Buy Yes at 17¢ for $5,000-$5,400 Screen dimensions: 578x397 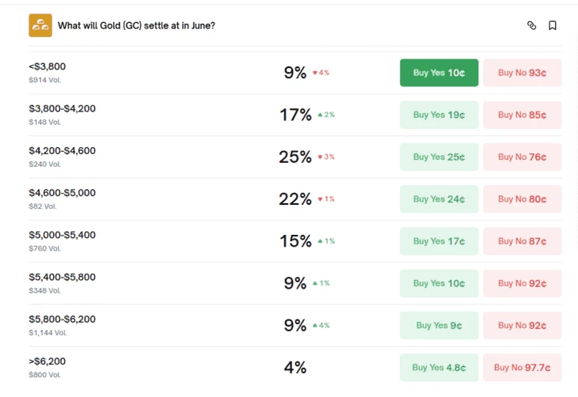click(x=439, y=241)
